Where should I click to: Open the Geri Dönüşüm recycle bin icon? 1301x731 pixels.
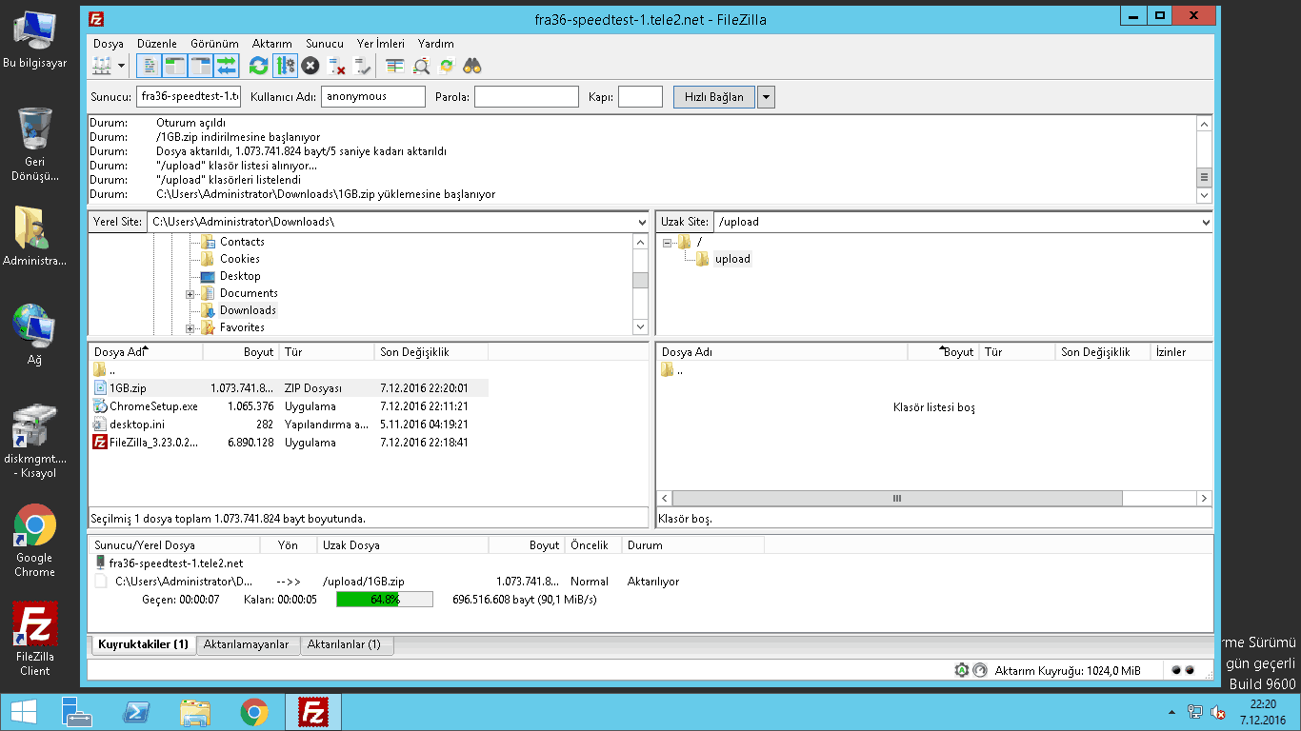[x=35, y=145]
